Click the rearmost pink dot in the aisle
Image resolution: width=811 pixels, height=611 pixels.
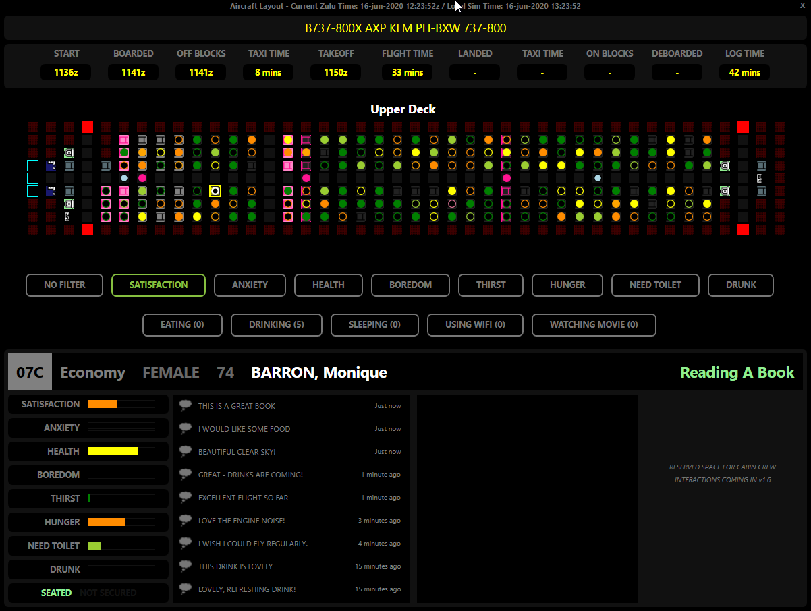tap(507, 178)
